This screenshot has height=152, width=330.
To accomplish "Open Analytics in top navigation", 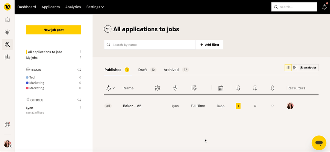I will (x=73, y=7).
